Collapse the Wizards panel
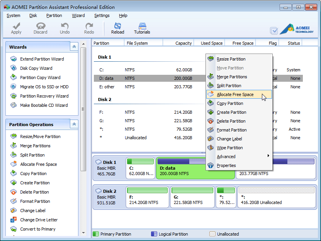The height and width of the screenshot is (241, 321). click(74, 47)
